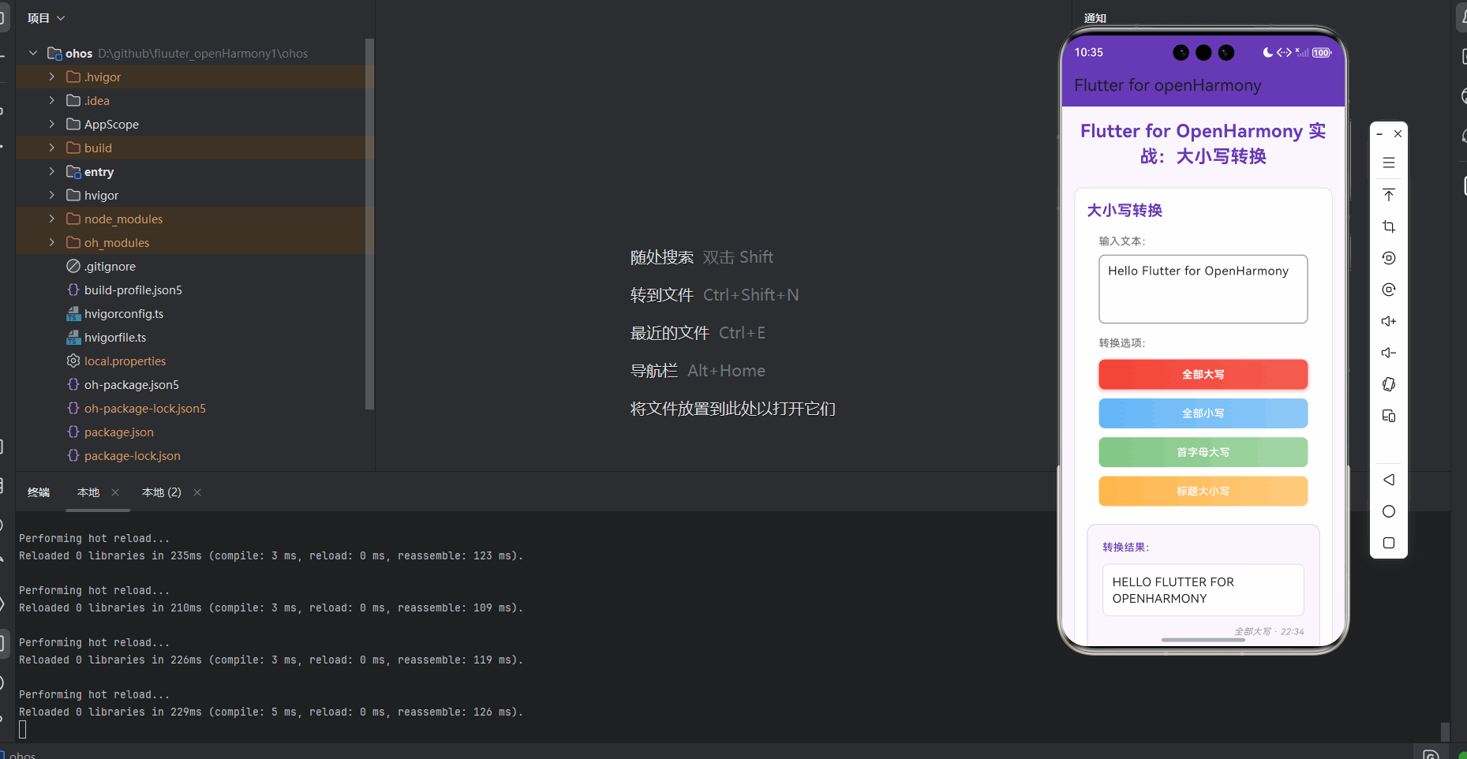The image size is (1467, 759).
Task: Click the ohos label in status bar
Action: tap(22, 754)
